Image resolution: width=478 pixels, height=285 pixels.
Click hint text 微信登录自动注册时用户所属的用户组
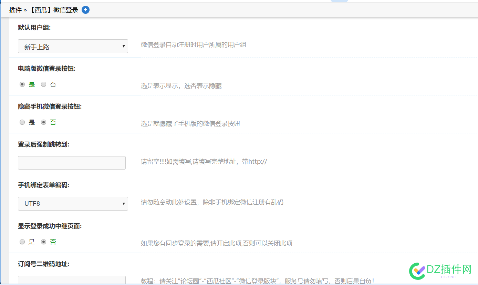194,45
